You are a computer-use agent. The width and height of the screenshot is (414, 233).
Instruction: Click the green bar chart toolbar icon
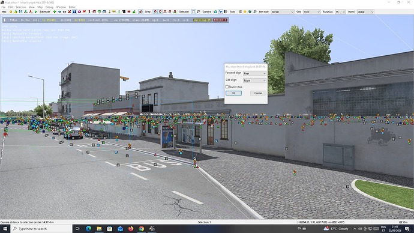134,11
